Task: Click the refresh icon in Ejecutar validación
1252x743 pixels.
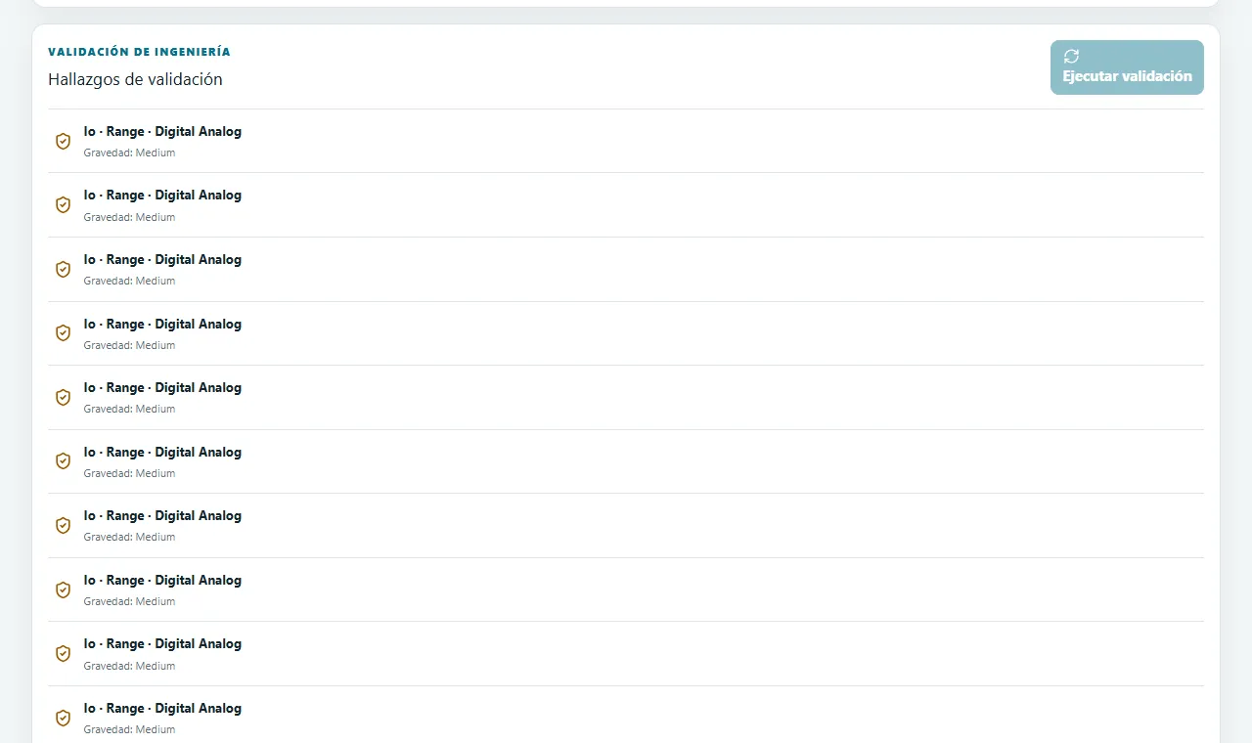Action: tap(1071, 57)
